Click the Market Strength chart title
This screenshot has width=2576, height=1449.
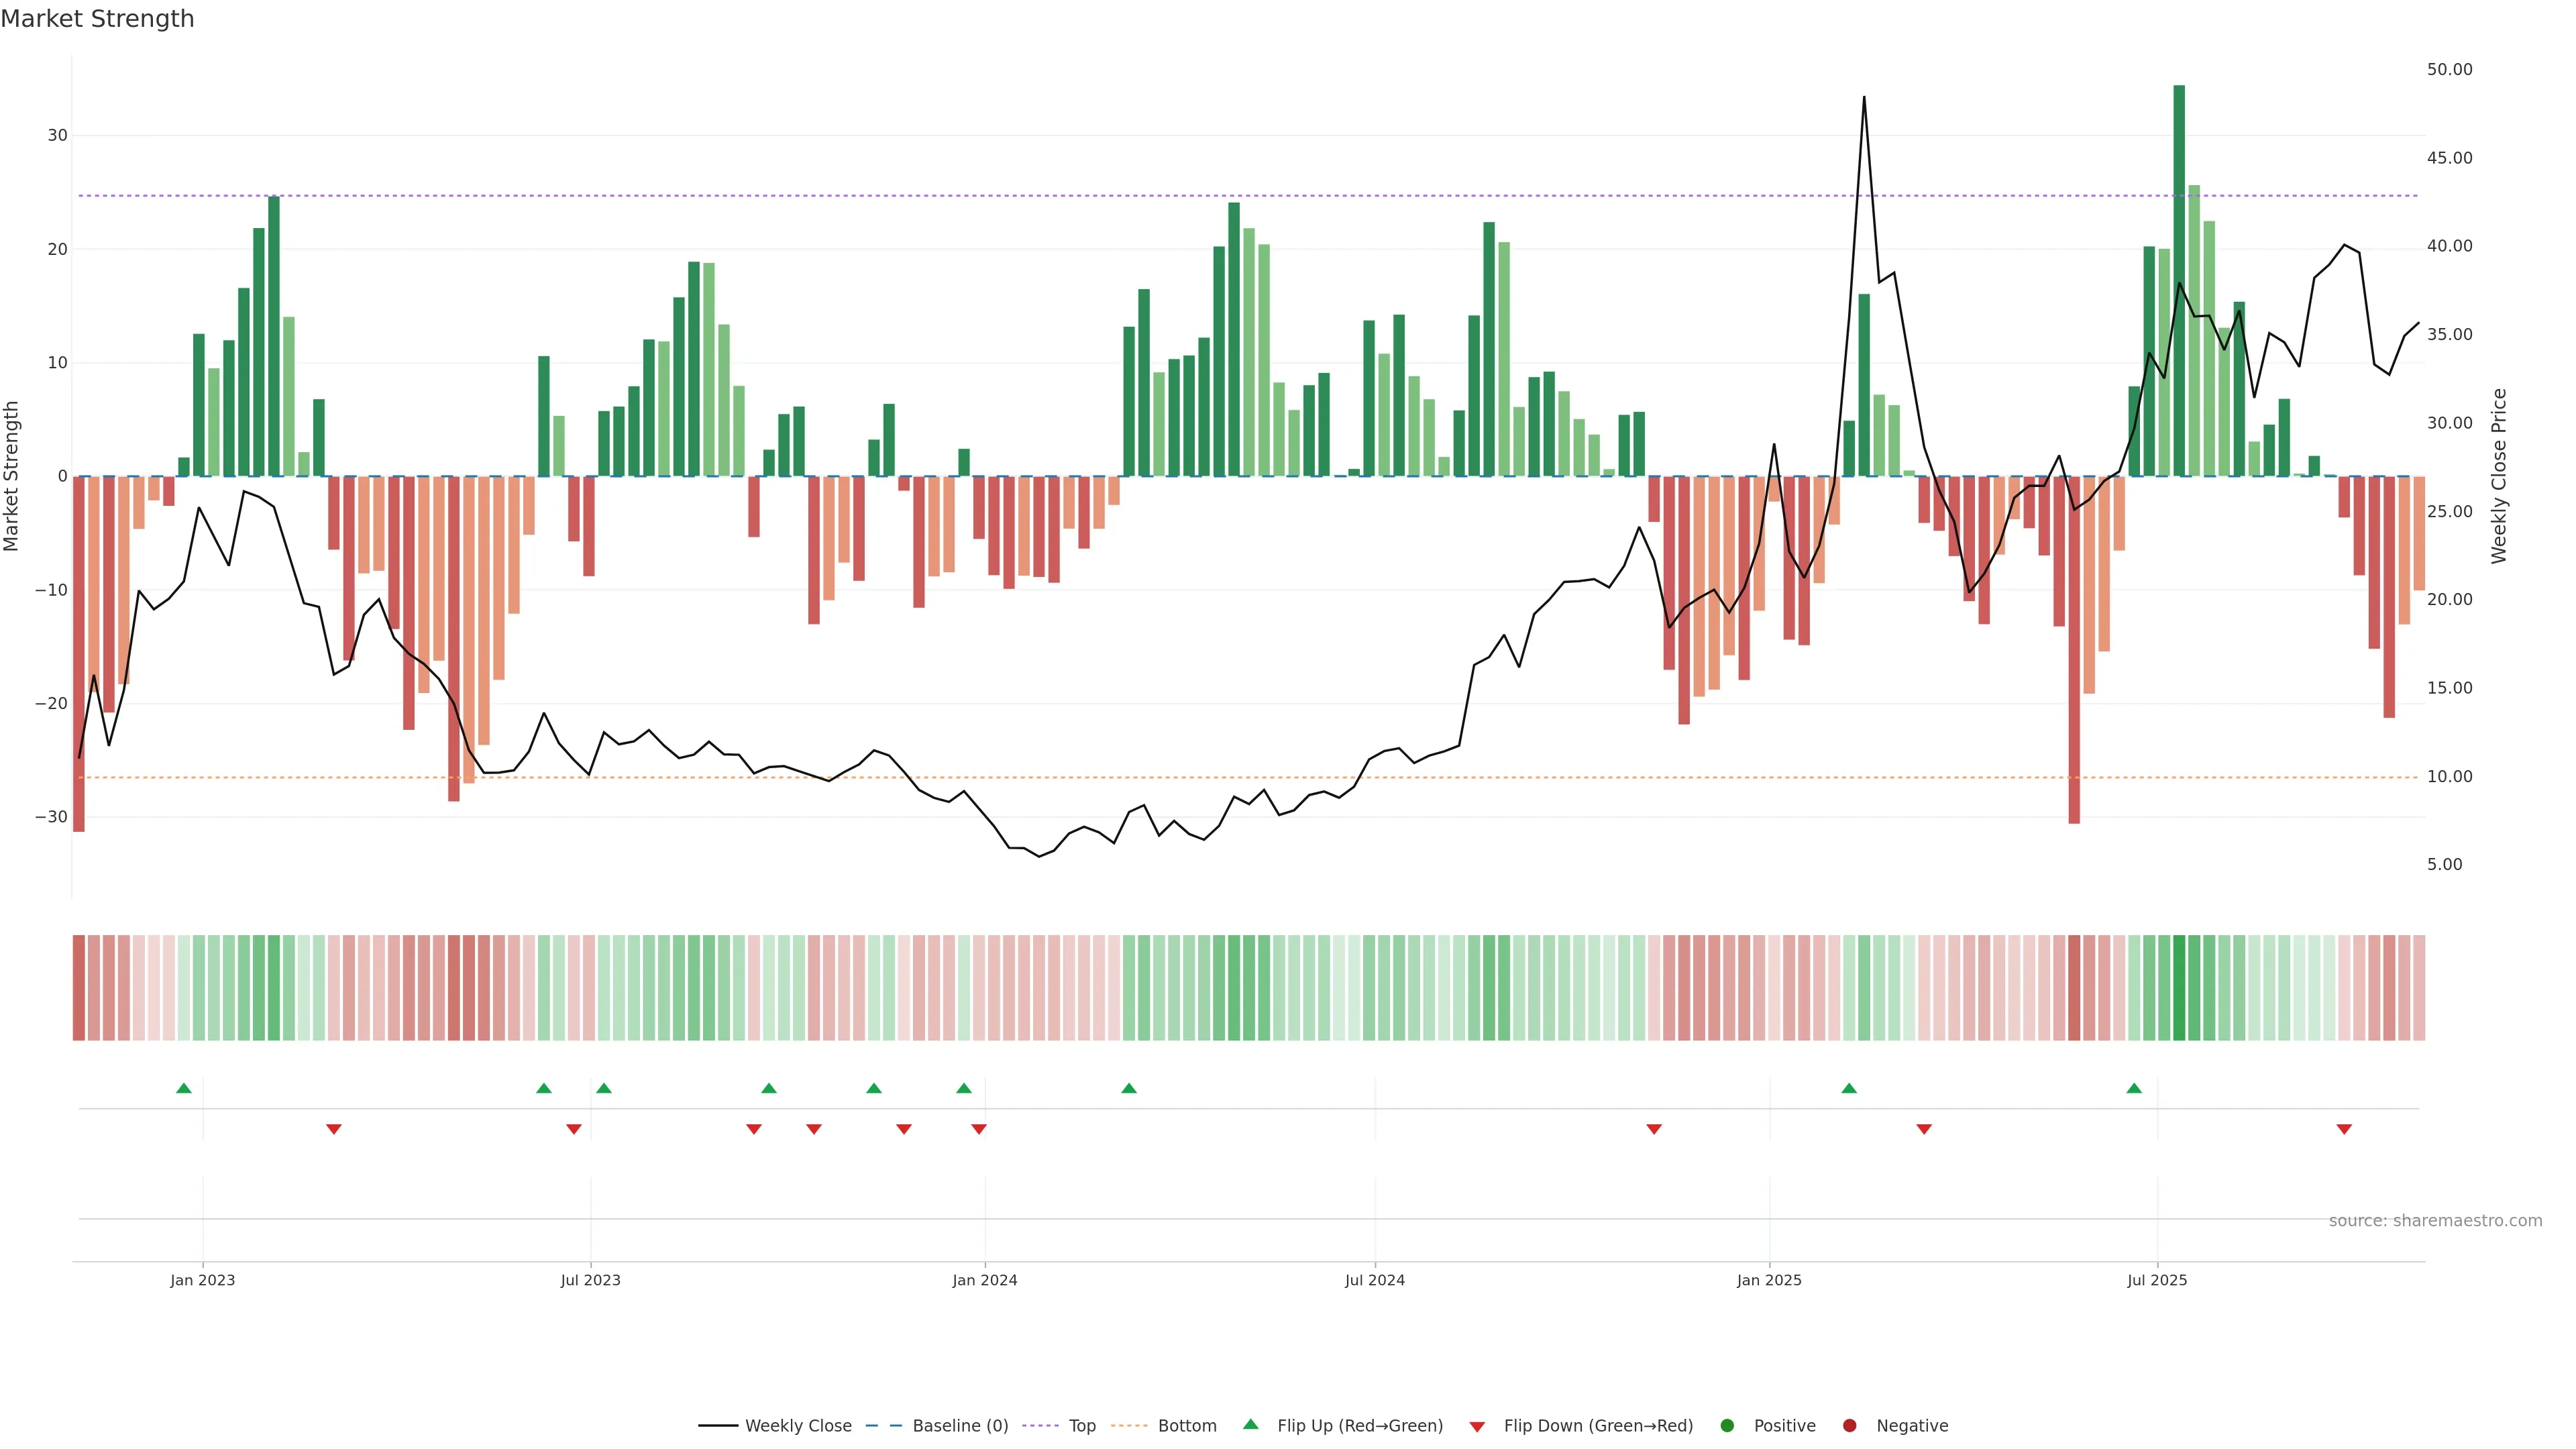[x=97, y=19]
